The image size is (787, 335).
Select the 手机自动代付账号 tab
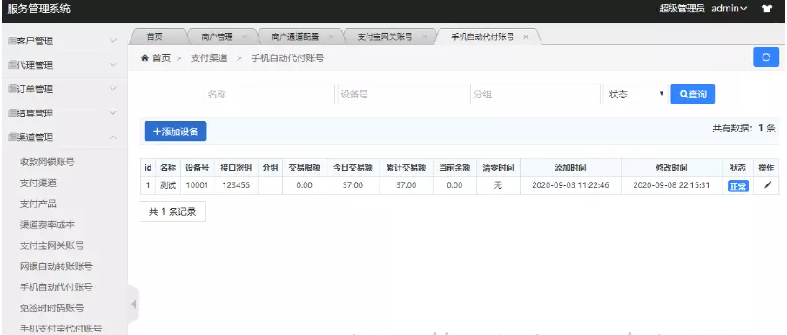tap(482, 37)
